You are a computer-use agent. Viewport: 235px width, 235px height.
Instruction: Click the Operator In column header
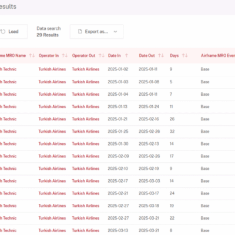tap(49, 56)
